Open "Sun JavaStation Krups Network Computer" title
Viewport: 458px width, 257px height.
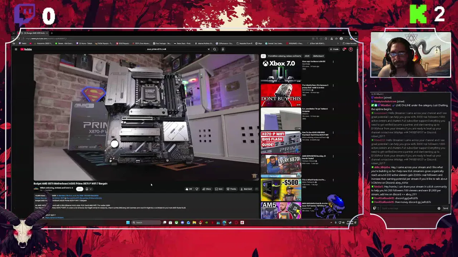[315, 110]
